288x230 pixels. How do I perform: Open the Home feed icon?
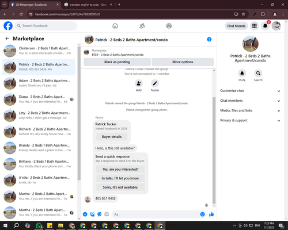pyautogui.click(x=115, y=26)
